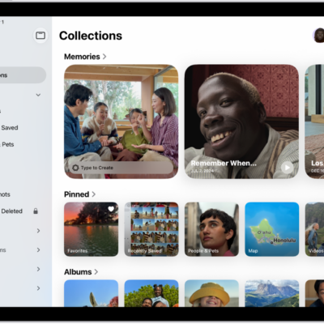The width and height of the screenshot is (324, 324).
Task: Open the Videos pinned collection
Action: click(314, 229)
